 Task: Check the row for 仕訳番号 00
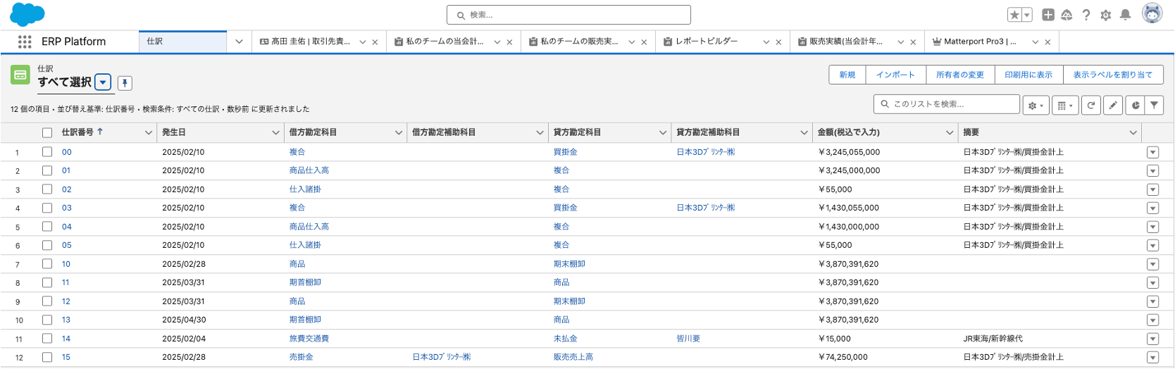click(47, 151)
